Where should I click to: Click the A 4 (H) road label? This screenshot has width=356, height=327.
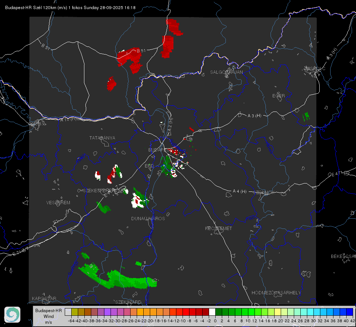point(240,191)
